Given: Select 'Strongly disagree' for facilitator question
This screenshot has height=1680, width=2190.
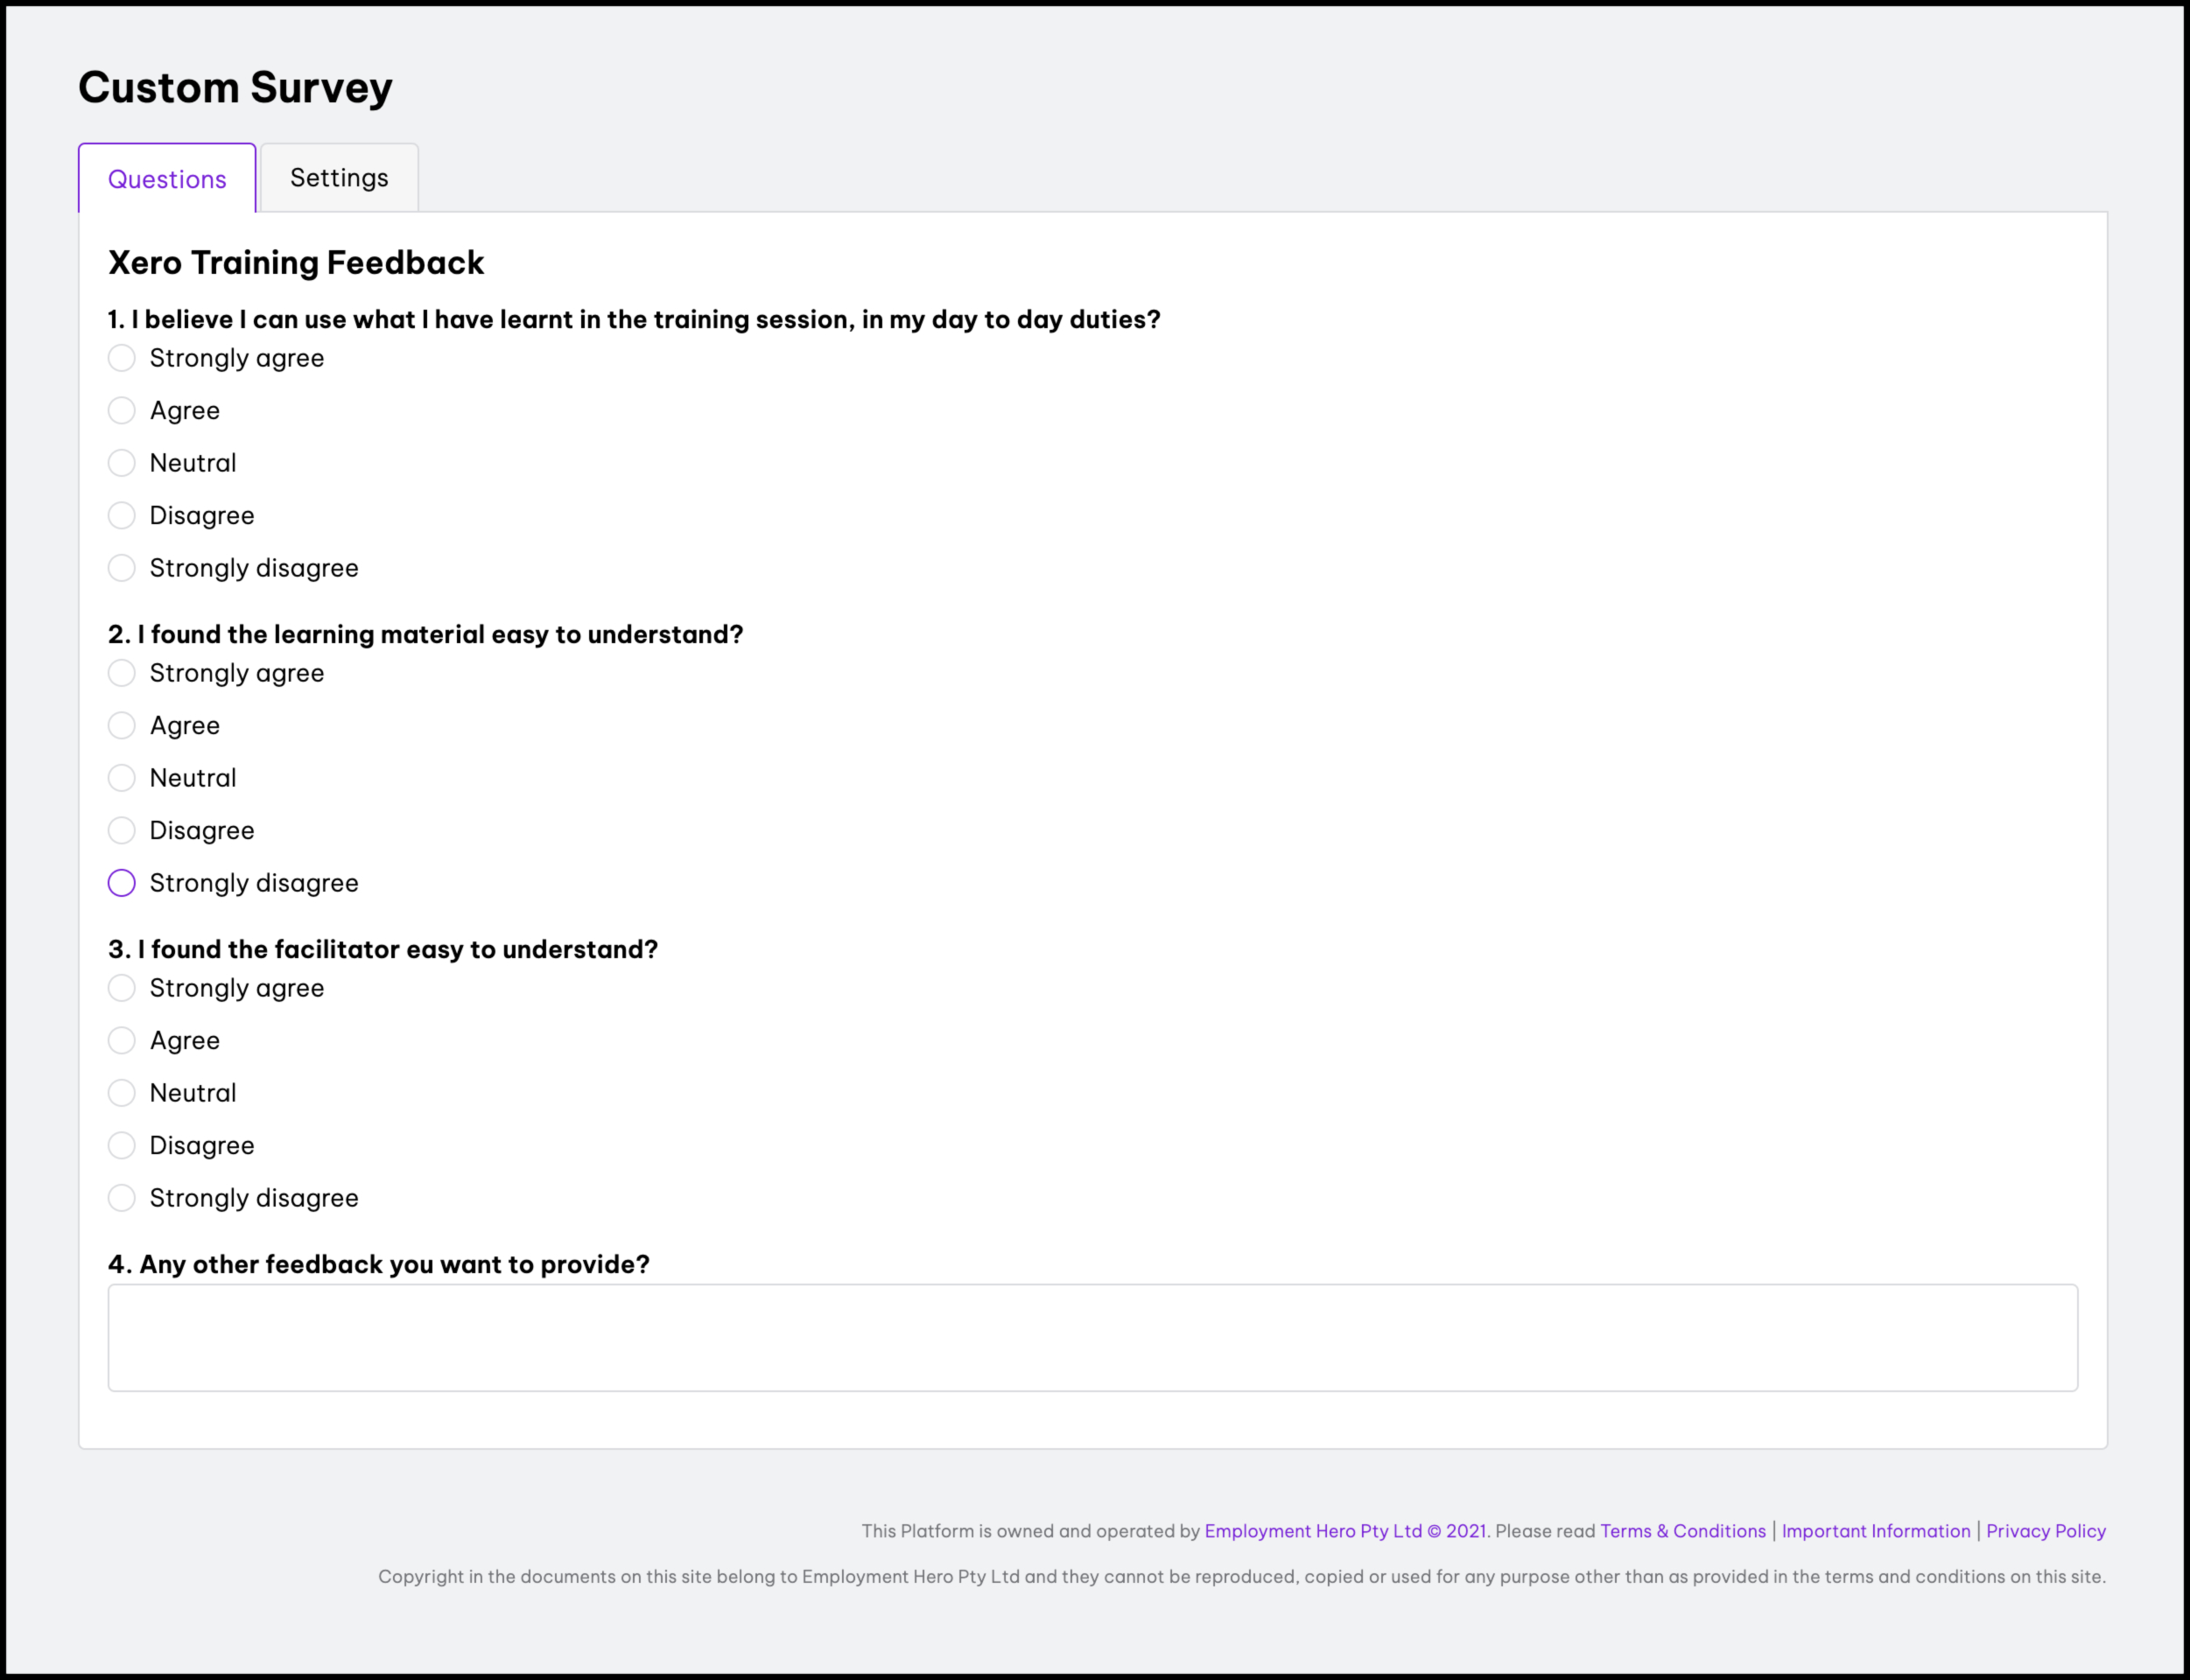Looking at the screenshot, I should pos(121,1198).
